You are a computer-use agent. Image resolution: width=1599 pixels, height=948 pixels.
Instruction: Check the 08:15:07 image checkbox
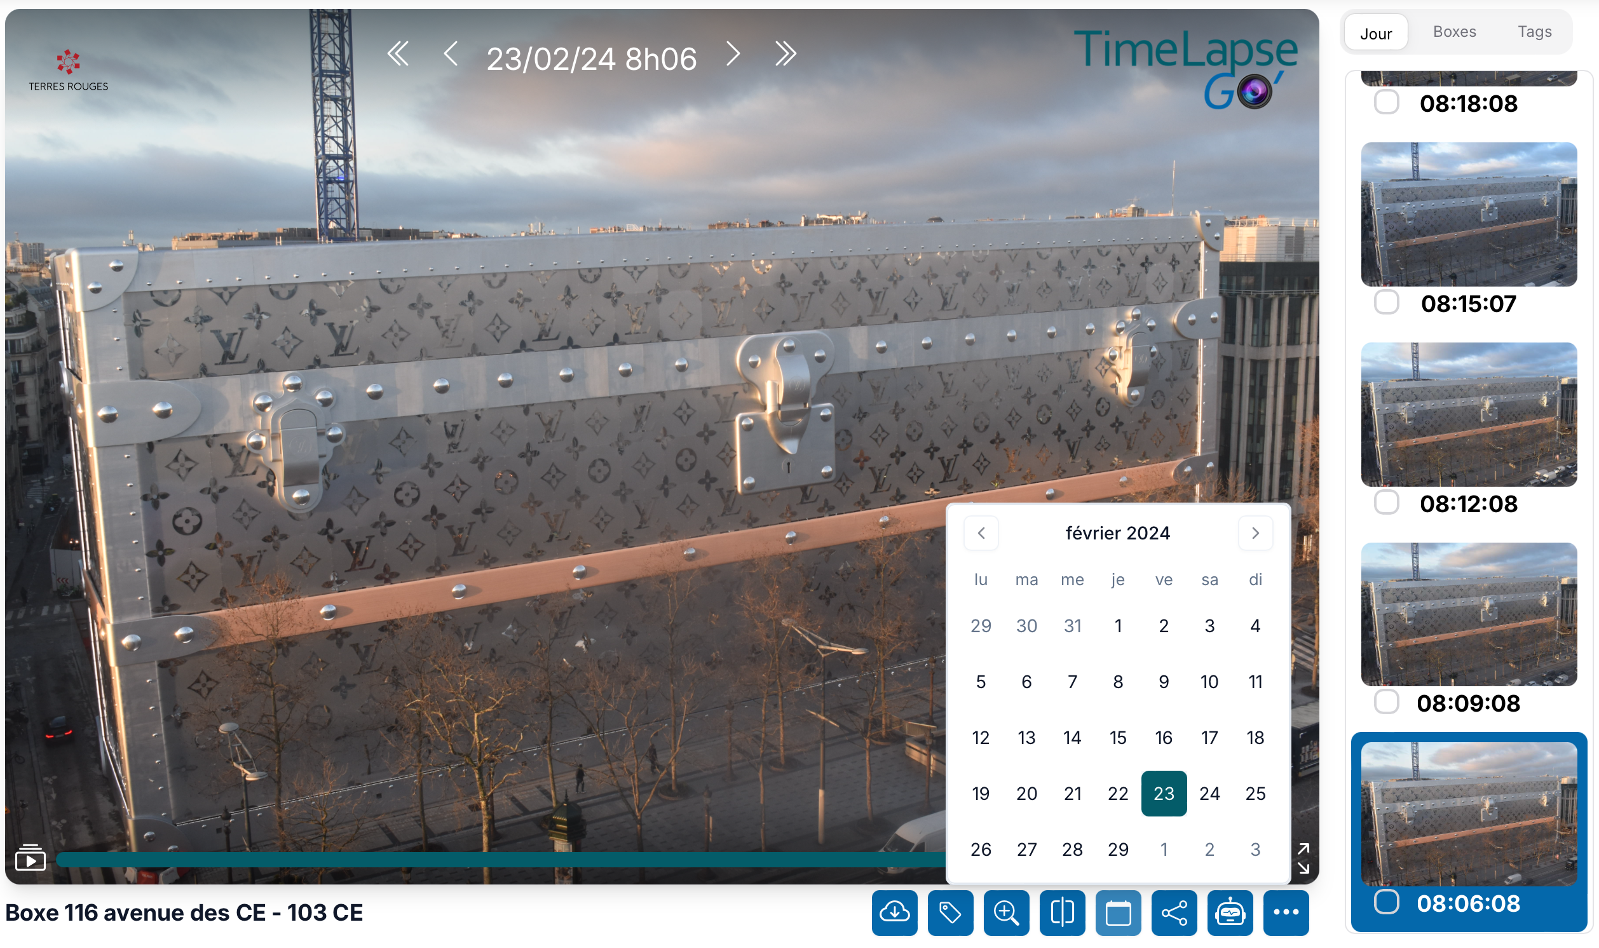(x=1386, y=303)
